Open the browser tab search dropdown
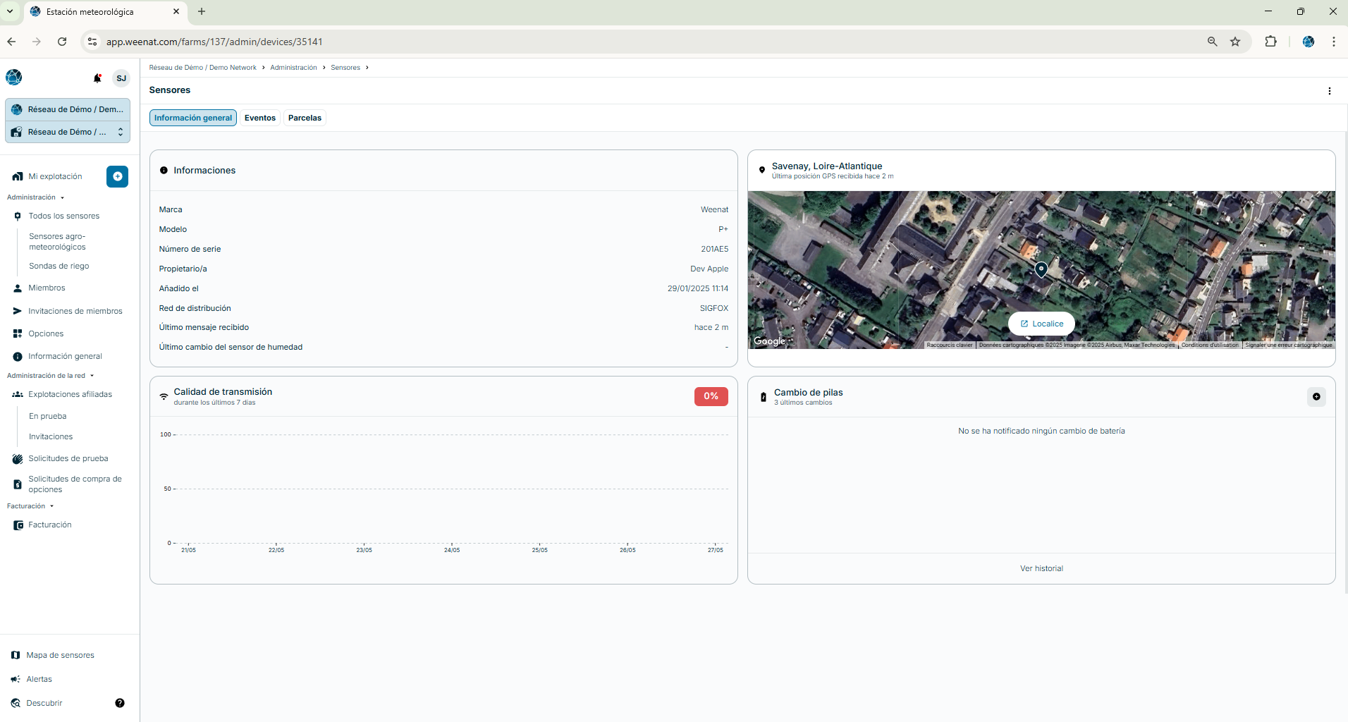 [10, 11]
